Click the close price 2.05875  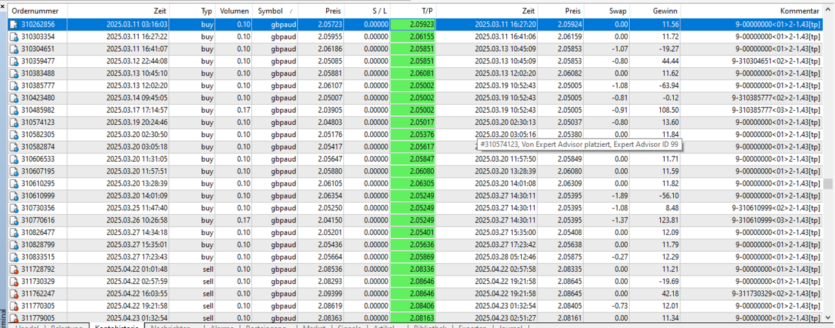(569, 257)
